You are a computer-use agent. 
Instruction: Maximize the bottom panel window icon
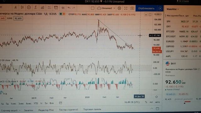tap(157, 109)
